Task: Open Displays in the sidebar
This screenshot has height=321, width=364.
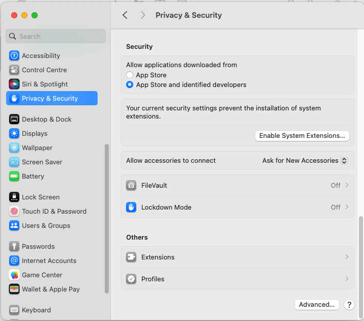Action: coord(35,134)
